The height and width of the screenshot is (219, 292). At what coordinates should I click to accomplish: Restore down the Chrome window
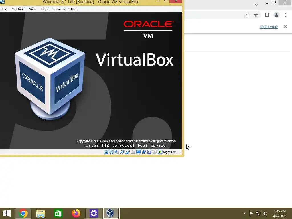pyautogui.click(x=274, y=3)
